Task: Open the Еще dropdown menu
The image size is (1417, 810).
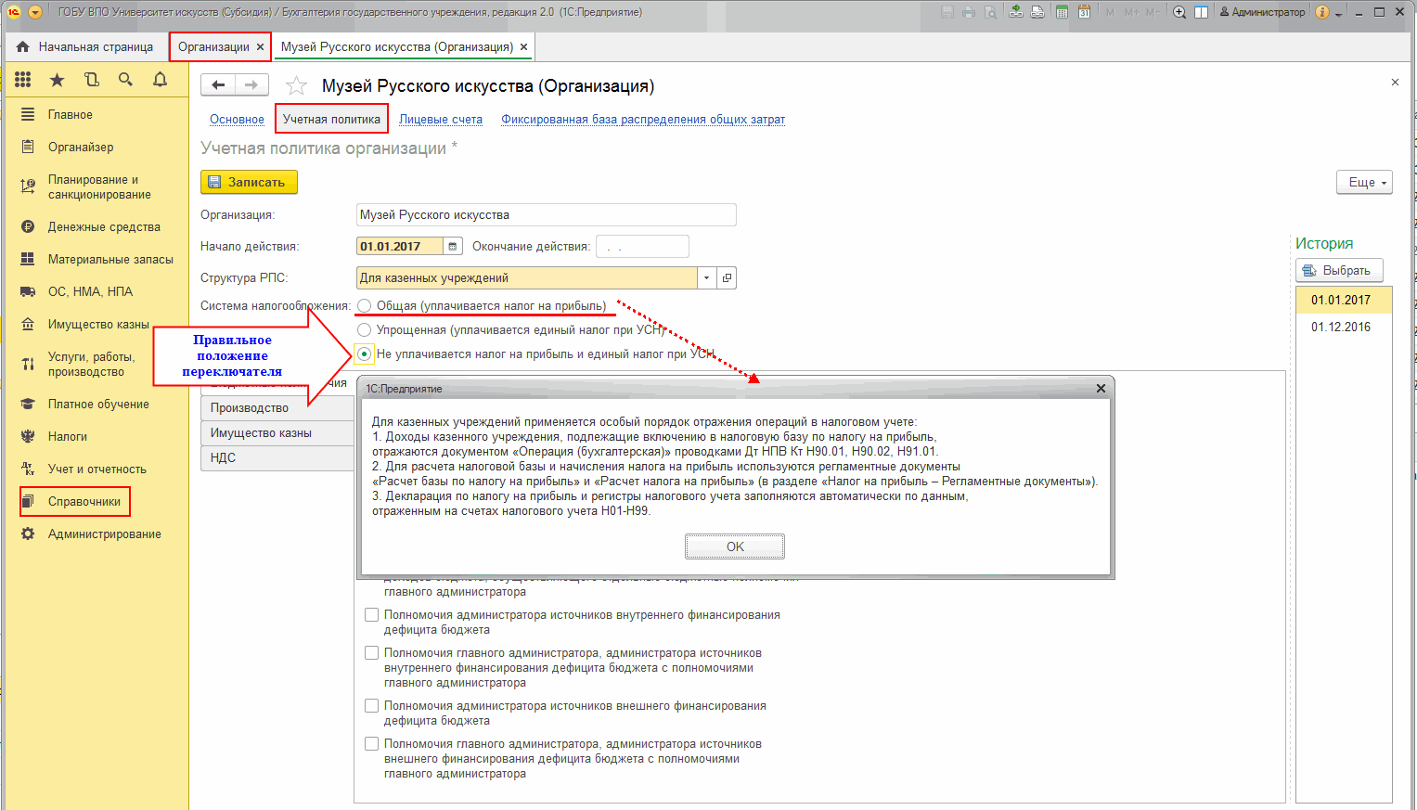Action: [1364, 182]
